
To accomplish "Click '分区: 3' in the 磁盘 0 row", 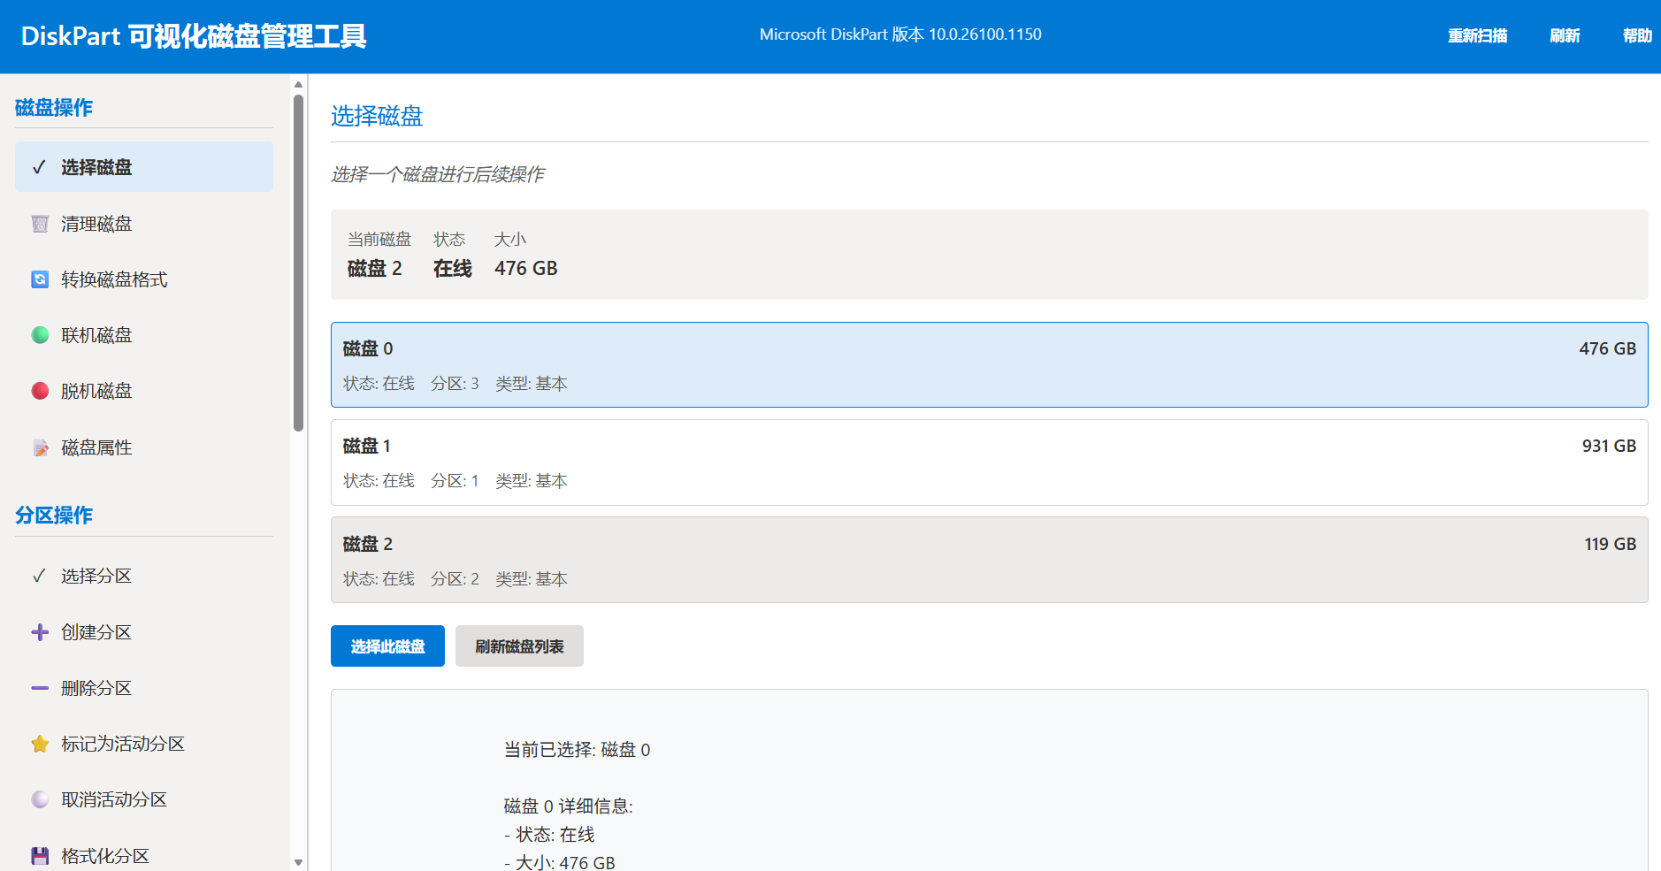I will click(455, 384).
